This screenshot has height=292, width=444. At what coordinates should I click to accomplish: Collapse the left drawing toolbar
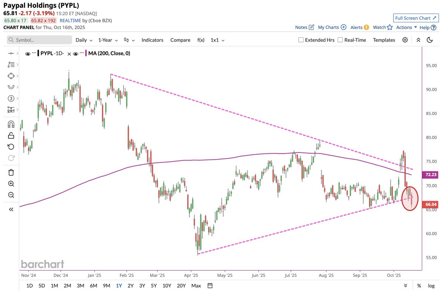(11, 209)
